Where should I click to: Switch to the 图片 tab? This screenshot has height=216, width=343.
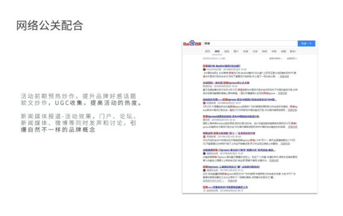[236, 52]
